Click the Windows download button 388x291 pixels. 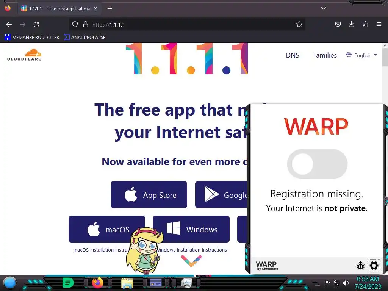(x=191, y=229)
